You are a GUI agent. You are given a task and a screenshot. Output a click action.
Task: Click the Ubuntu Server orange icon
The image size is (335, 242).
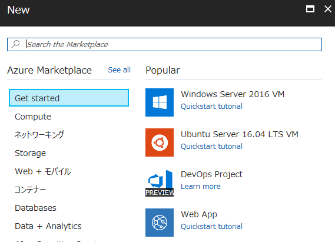coord(160,142)
